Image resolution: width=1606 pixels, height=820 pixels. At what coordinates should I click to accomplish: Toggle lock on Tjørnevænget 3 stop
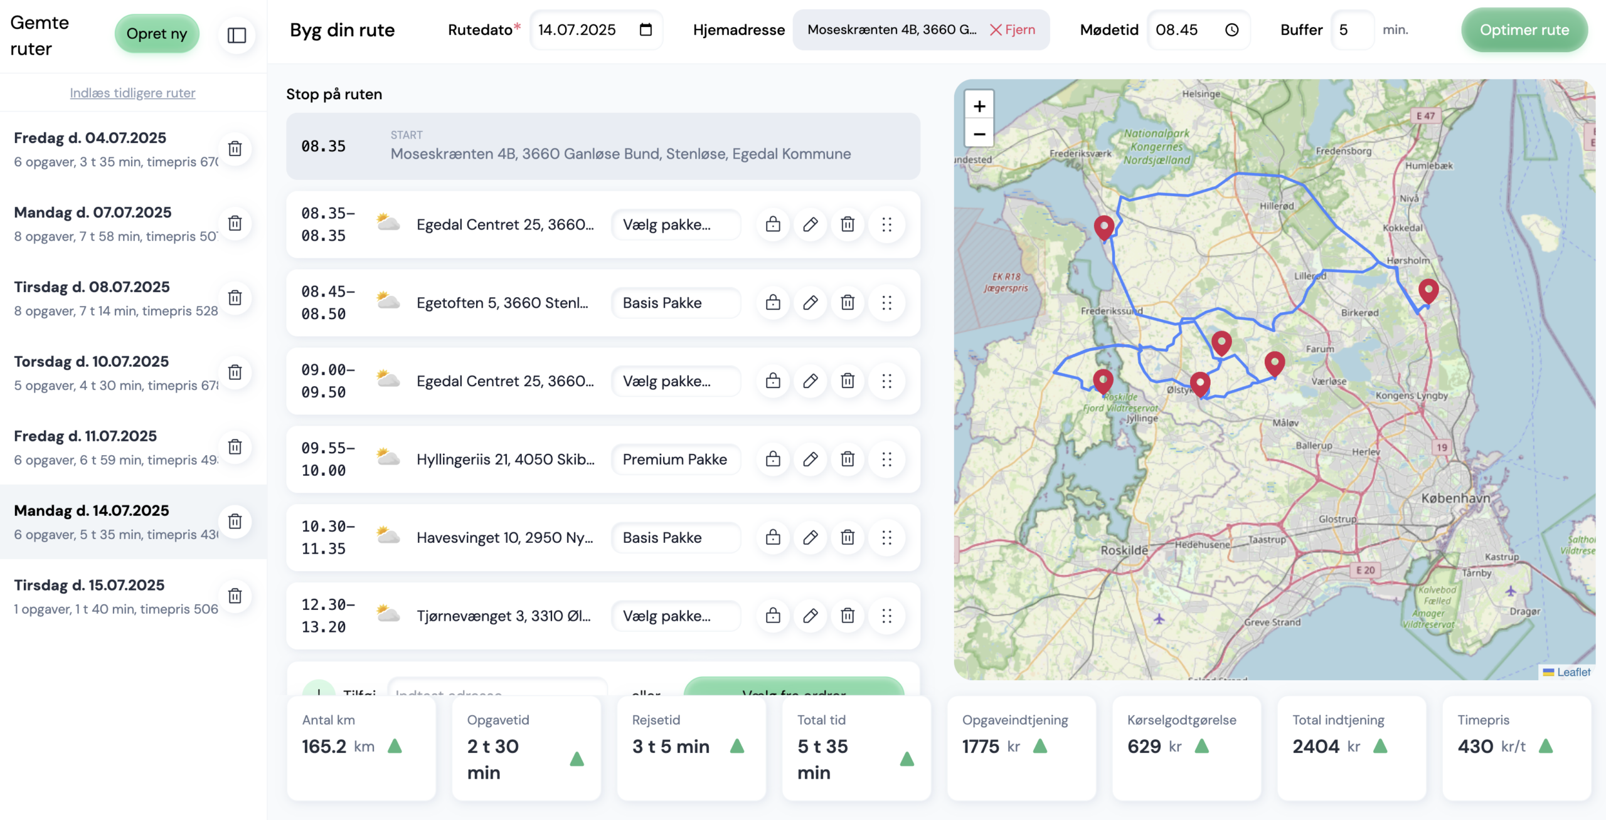click(773, 616)
